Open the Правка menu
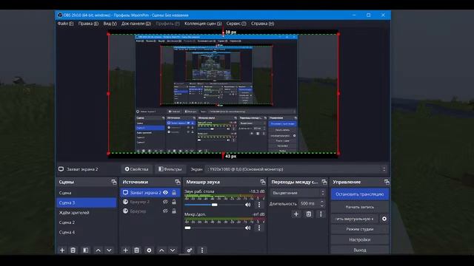 click(x=88, y=24)
